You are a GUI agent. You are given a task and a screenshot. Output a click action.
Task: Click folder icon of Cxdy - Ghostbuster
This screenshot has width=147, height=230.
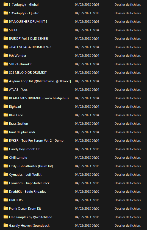[x=6, y=166]
